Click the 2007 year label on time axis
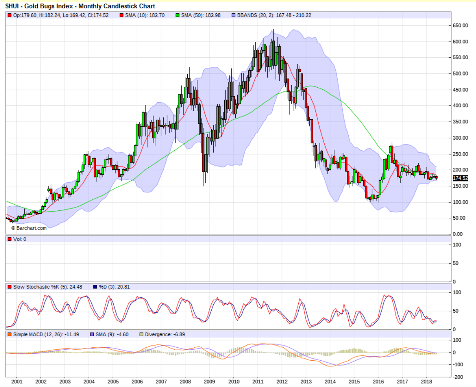Image resolution: width=476 pixels, height=387 pixels. (161, 382)
